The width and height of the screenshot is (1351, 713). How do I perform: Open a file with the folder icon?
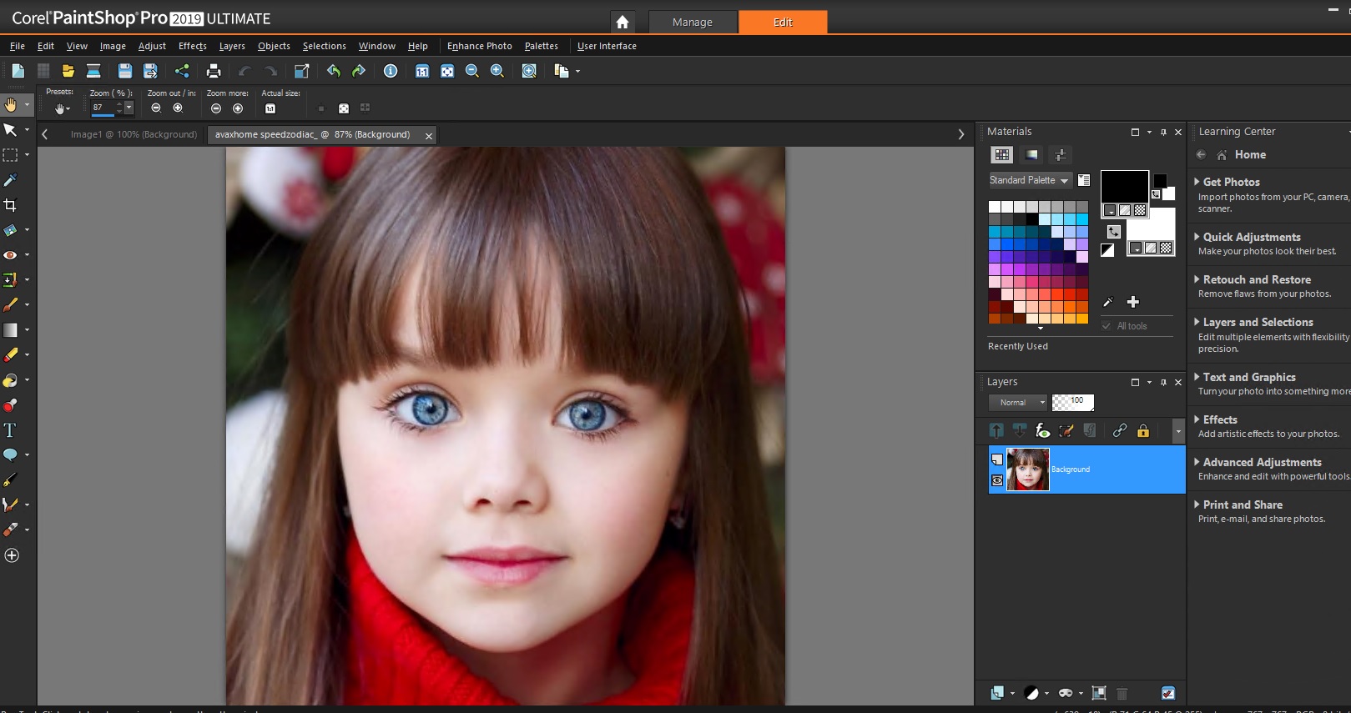[x=68, y=71]
